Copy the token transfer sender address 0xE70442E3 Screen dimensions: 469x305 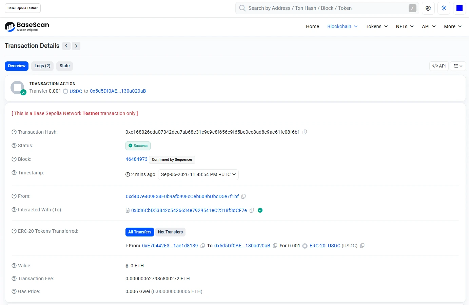pyautogui.click(x=203, y=246)
